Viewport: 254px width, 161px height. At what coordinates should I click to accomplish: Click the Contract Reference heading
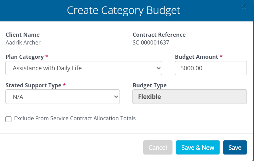point(159,35)
